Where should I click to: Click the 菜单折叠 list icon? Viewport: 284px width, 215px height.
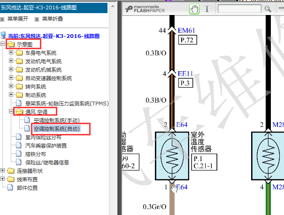coord(37,19)
